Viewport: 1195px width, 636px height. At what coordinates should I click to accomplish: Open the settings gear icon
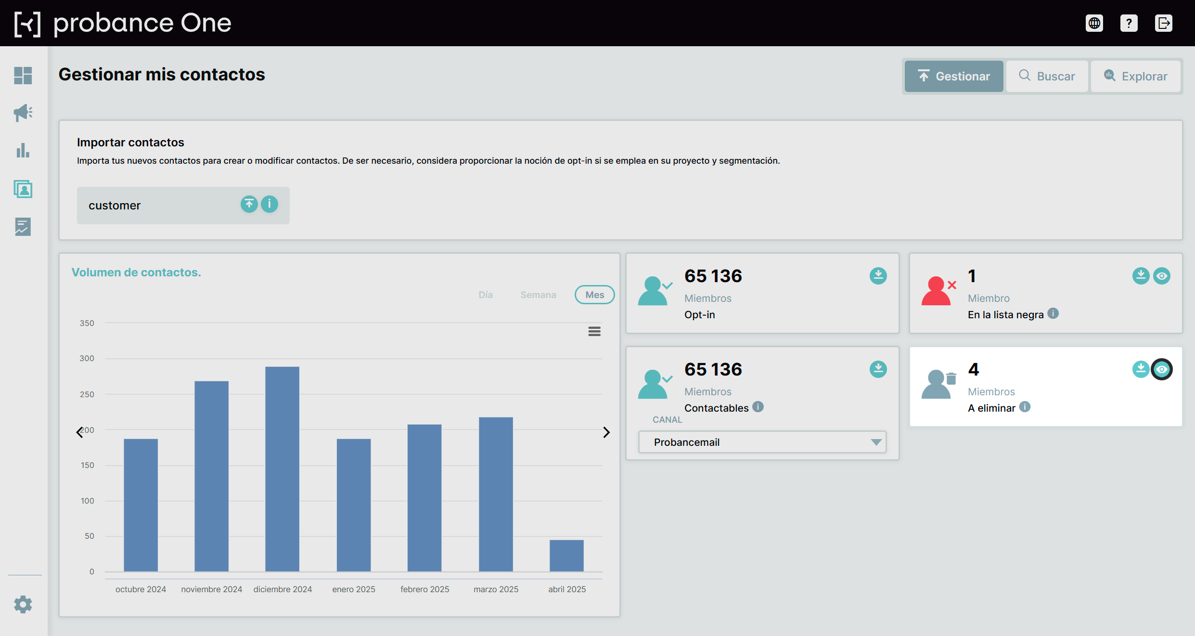(x=23, y=604)
